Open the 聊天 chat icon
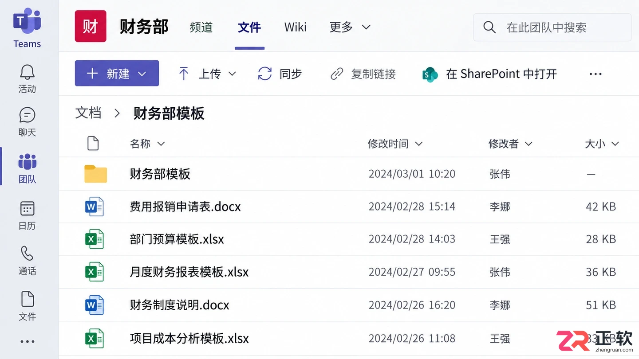The width and height of the screenshot is (639, 359). point(27,115)
